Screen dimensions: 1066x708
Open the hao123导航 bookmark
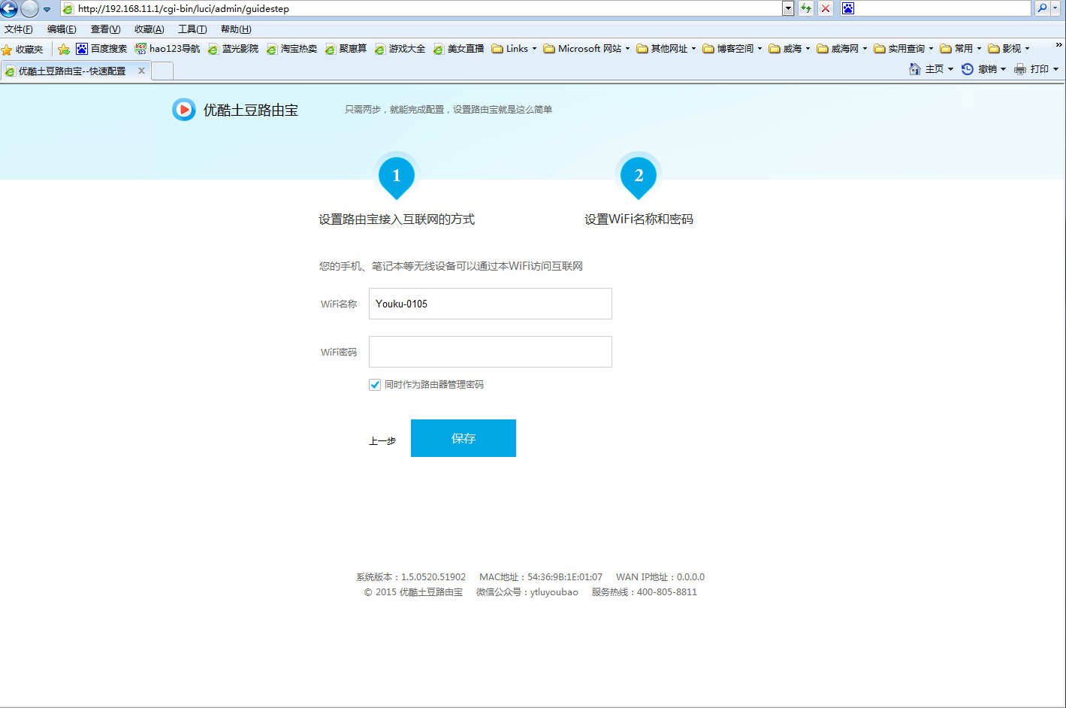tap(168, 49)
